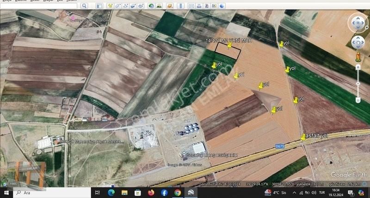Click Görüntü Tarihi 8/30/2024 status text

coord(220,184)
